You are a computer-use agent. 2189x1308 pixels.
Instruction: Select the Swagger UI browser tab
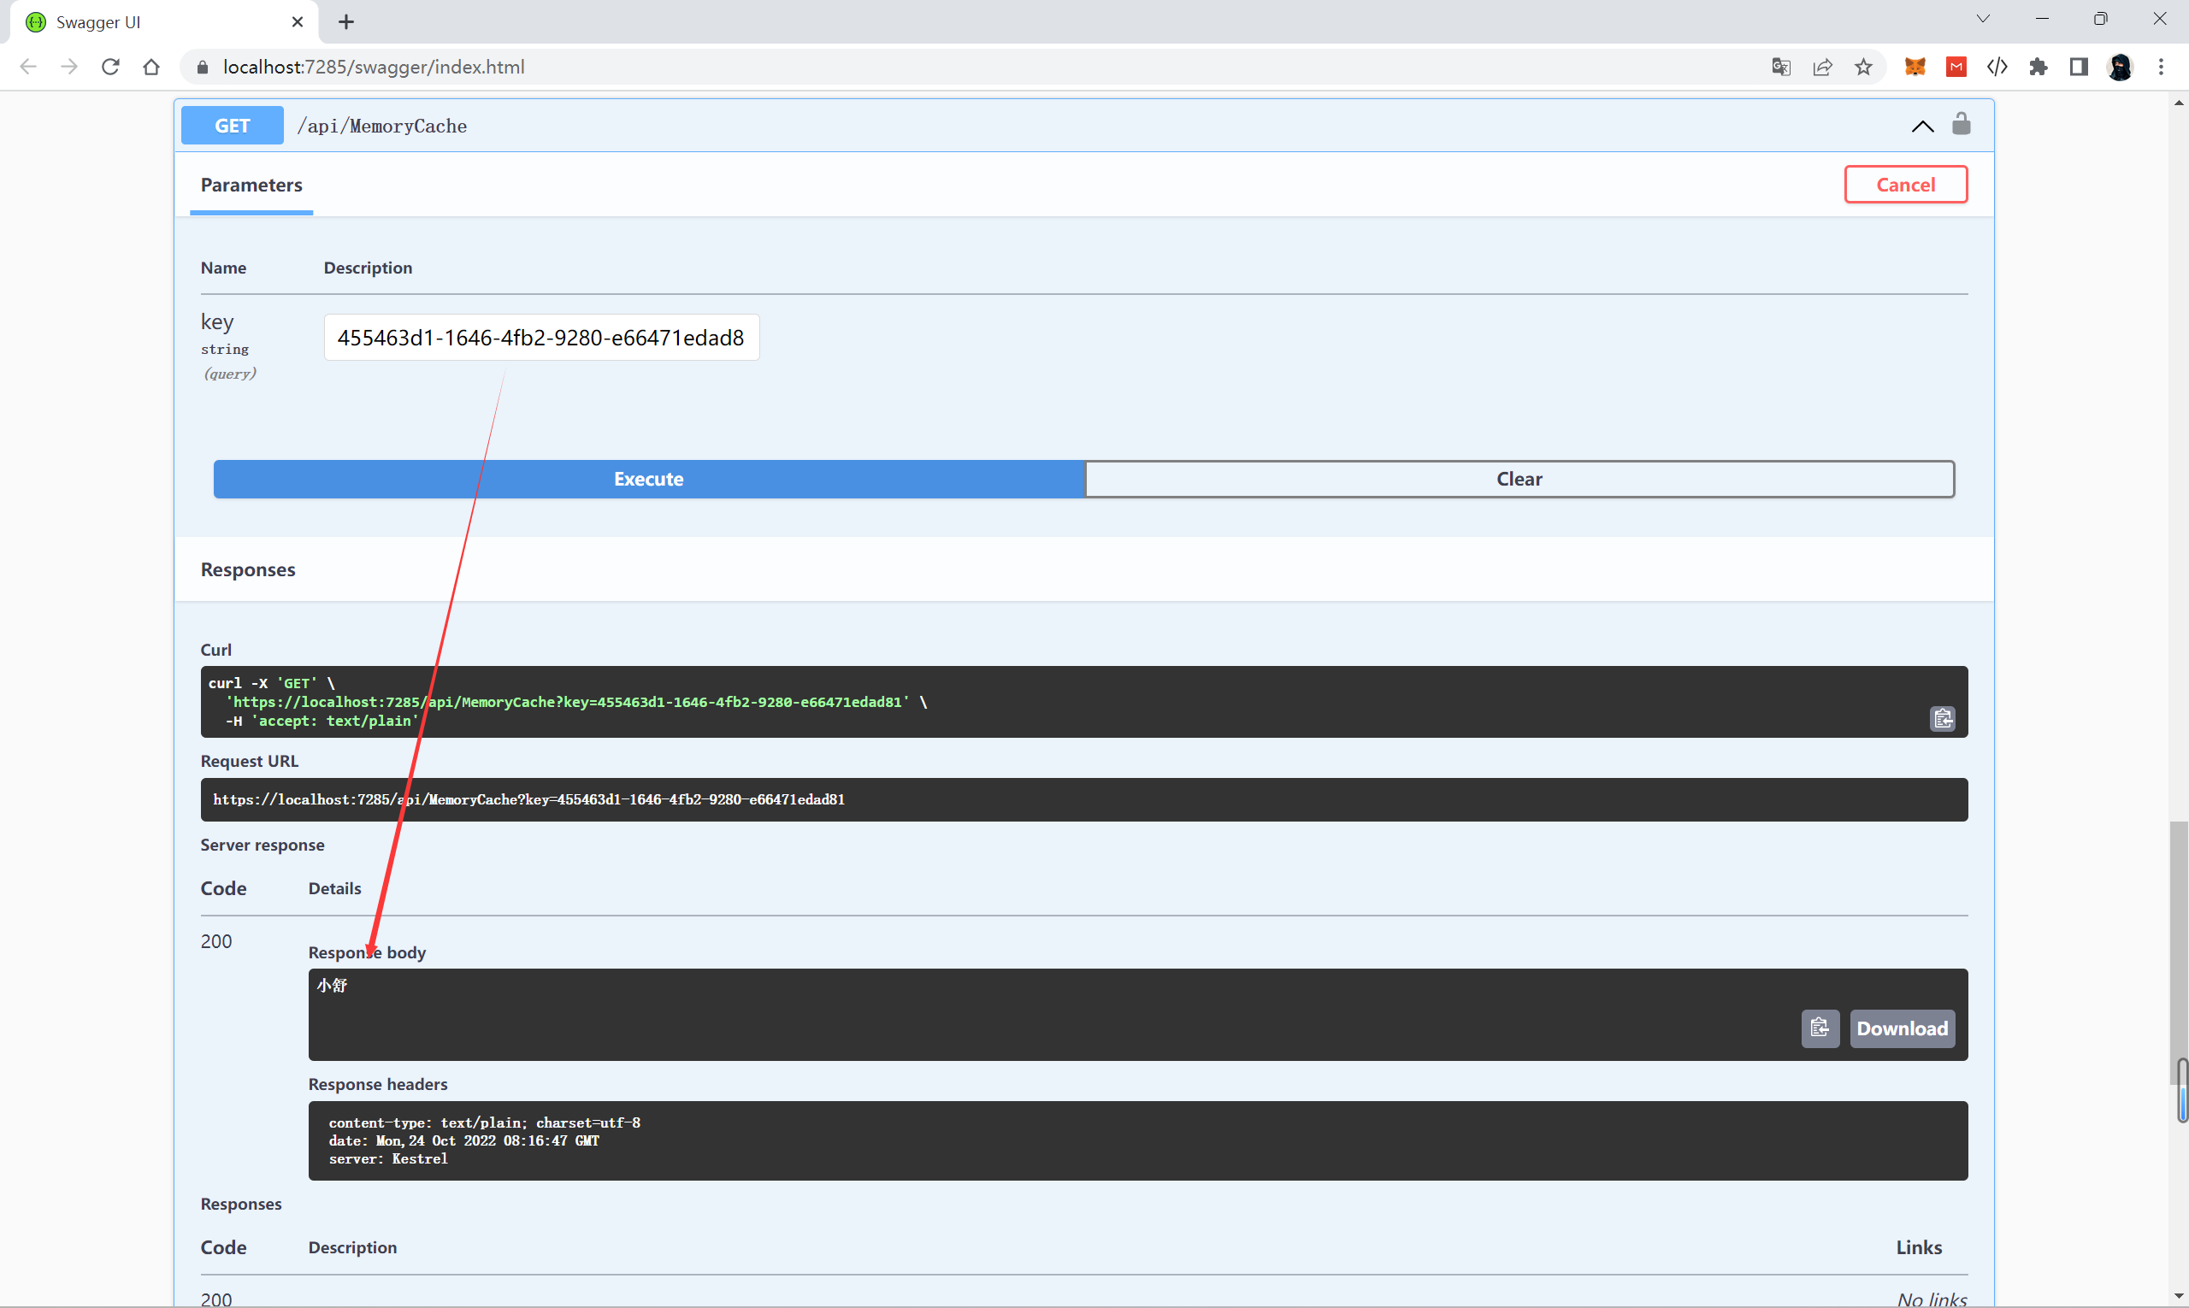click(133, 22)
